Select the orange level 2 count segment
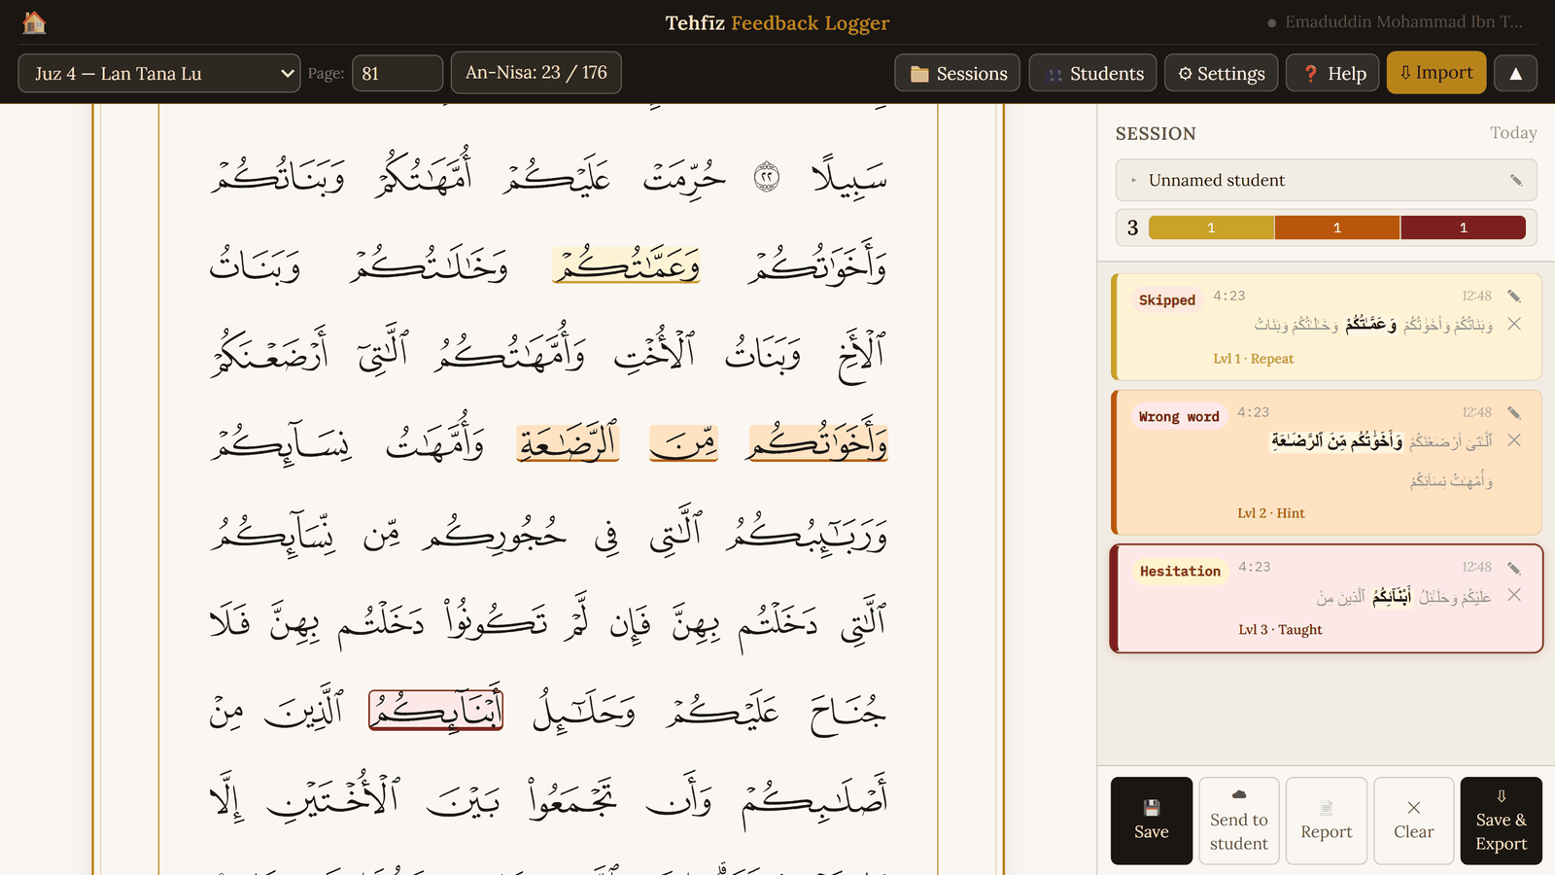1555x875 pixels. (x=1337, y=227)
